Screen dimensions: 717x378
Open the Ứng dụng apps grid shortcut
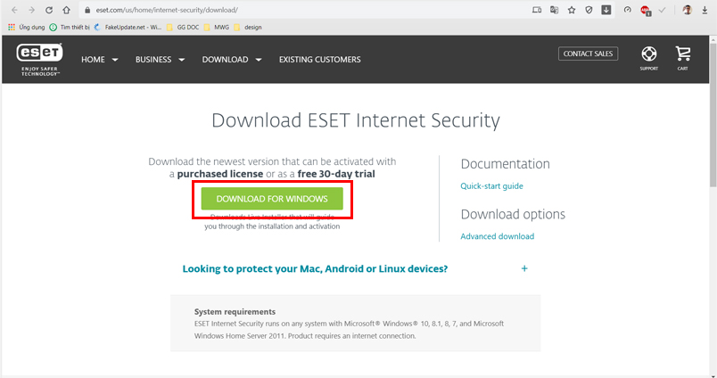point(26,27)
